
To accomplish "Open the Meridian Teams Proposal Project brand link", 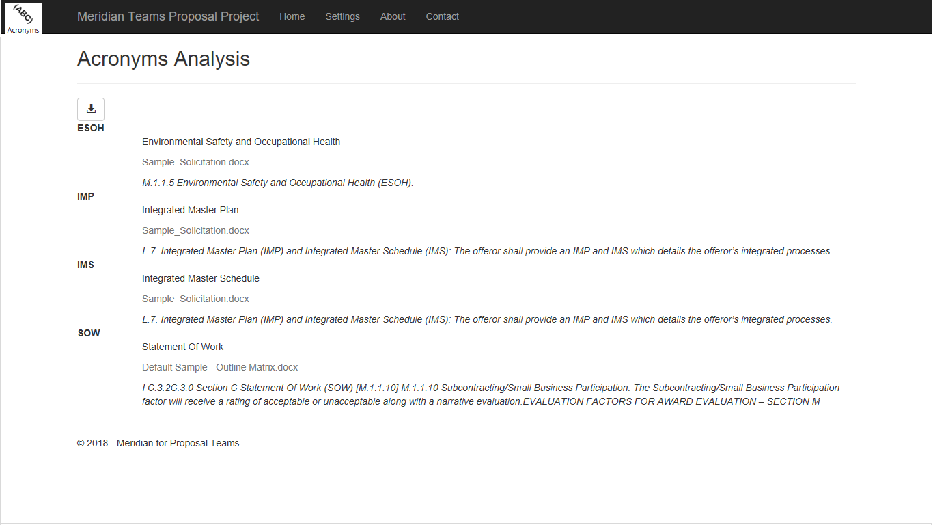I will click(168, 16).
